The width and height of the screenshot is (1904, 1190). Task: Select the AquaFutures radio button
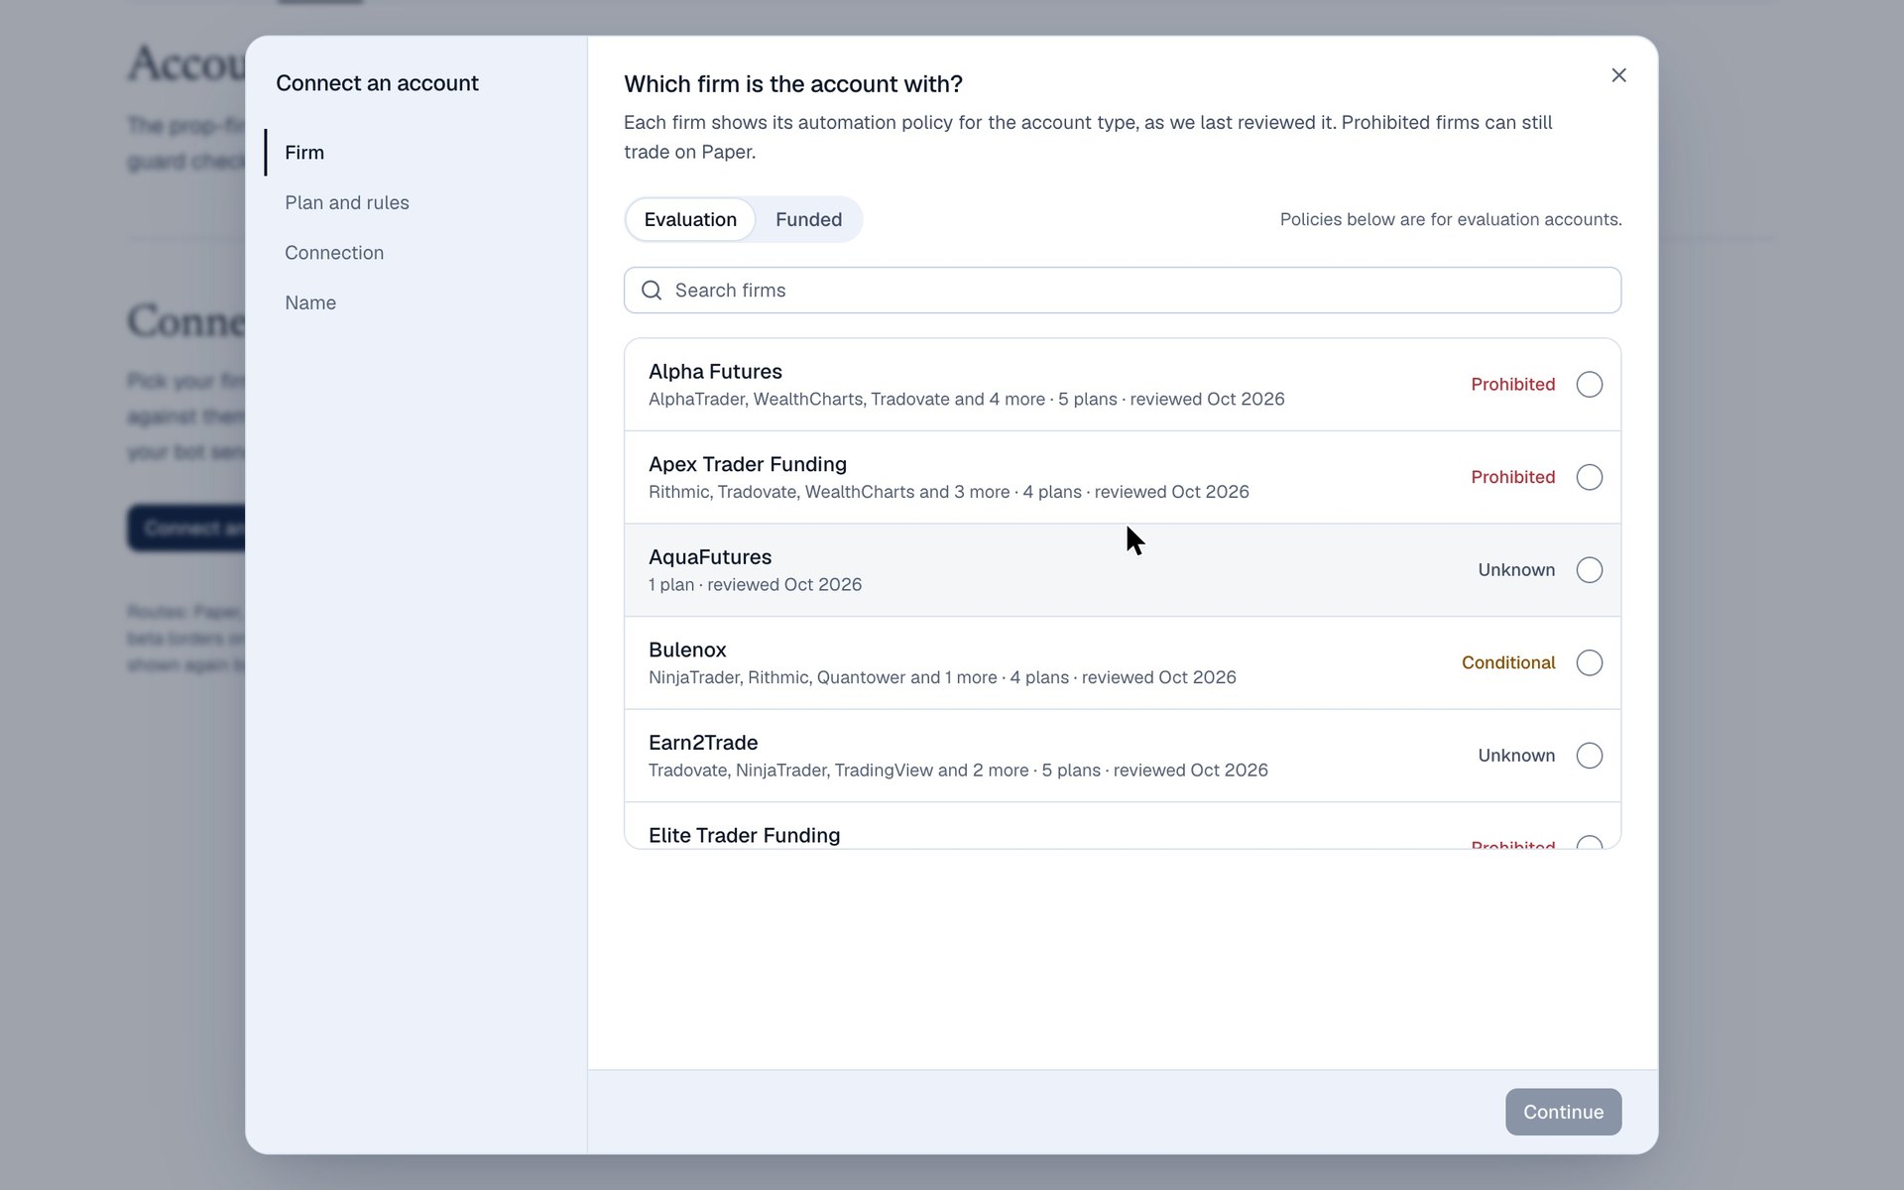pyautogui.click(x=1589, y=570)
